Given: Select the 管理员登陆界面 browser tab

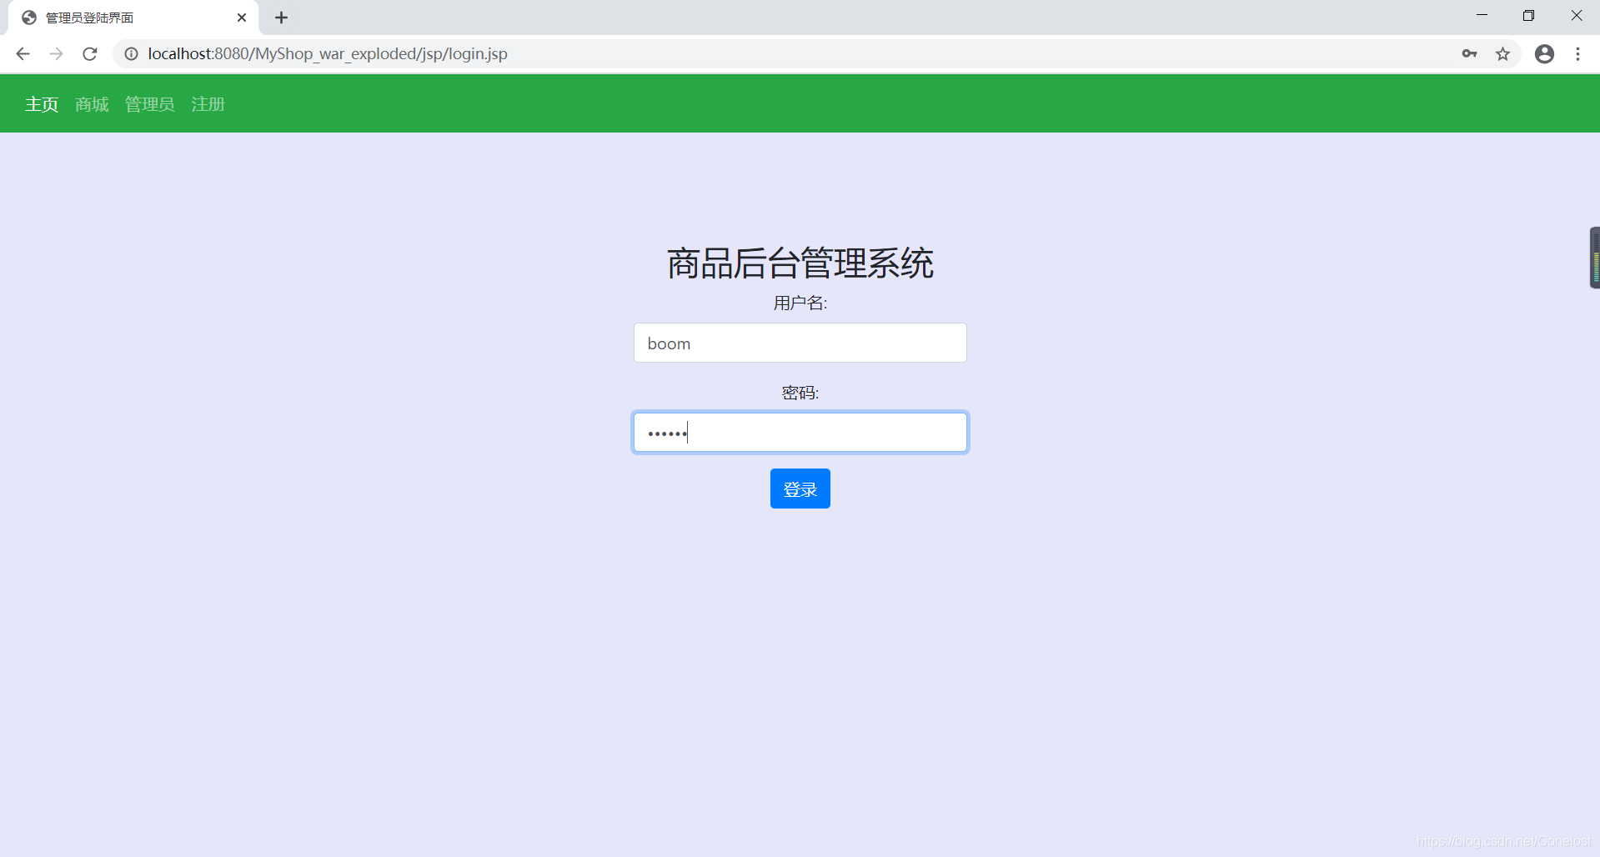Looking at the screenshot, I should (x=133, y=18).
